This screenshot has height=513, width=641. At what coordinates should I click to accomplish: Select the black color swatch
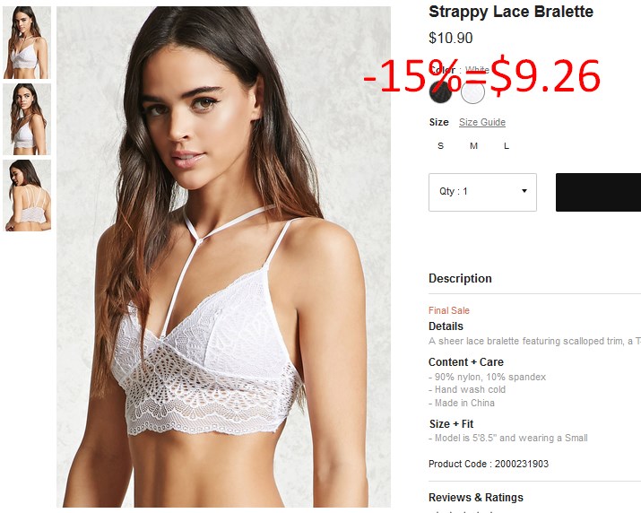click(x=440, y=92)
